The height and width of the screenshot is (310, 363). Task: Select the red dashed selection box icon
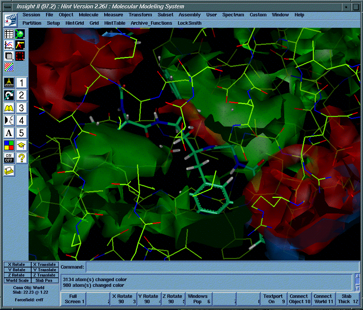pos(20,56)
